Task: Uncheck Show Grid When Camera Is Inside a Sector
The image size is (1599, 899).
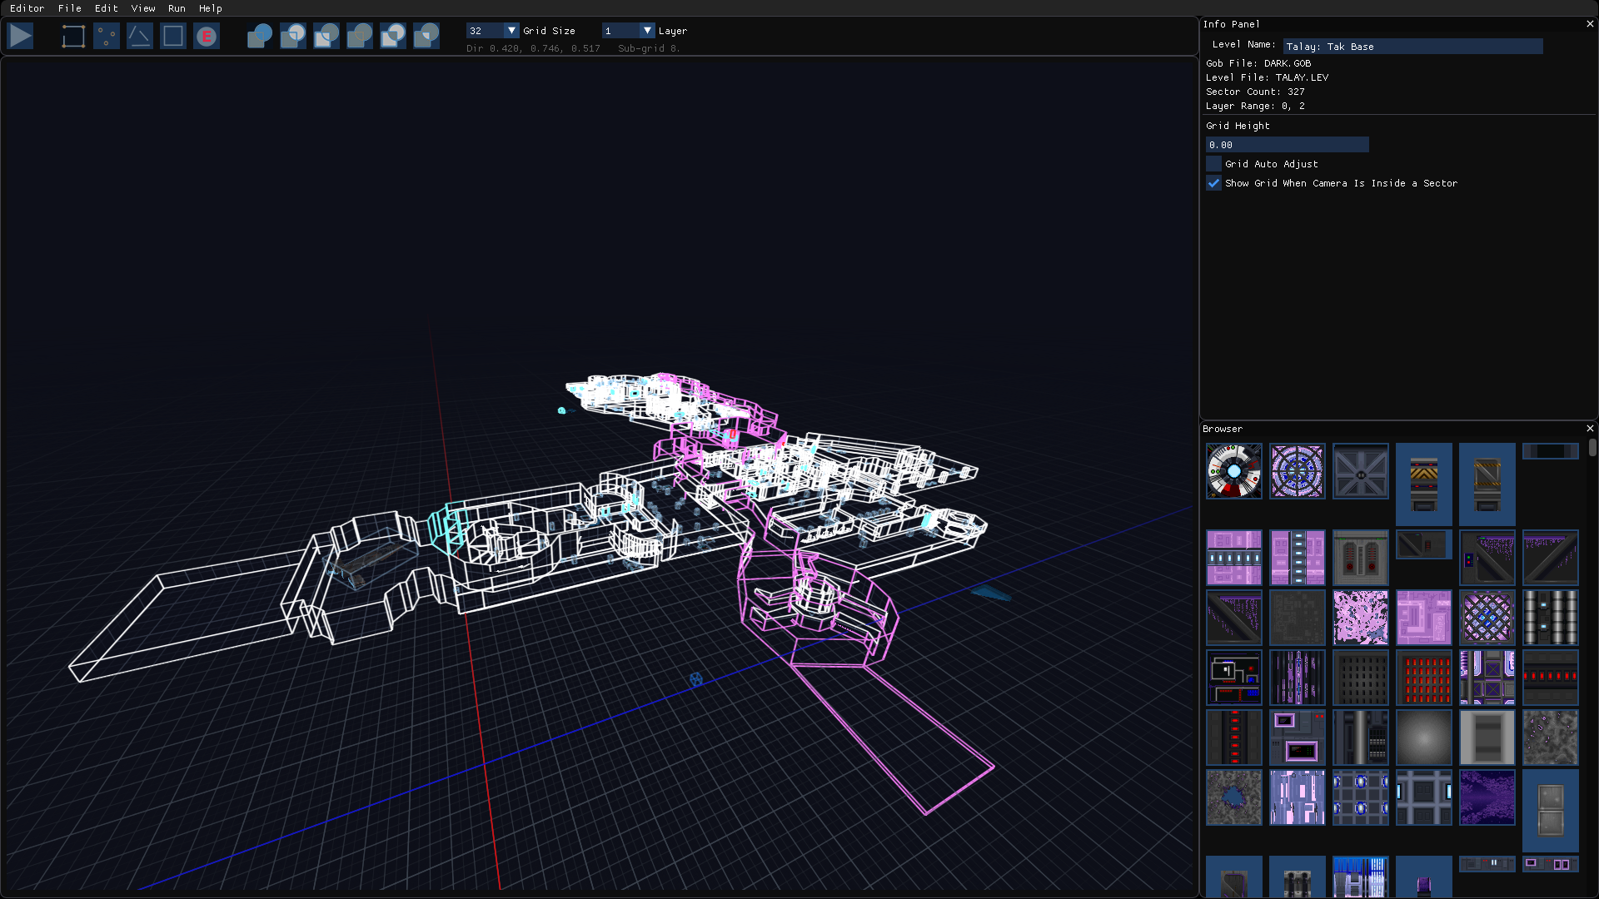Action: 1213,183
